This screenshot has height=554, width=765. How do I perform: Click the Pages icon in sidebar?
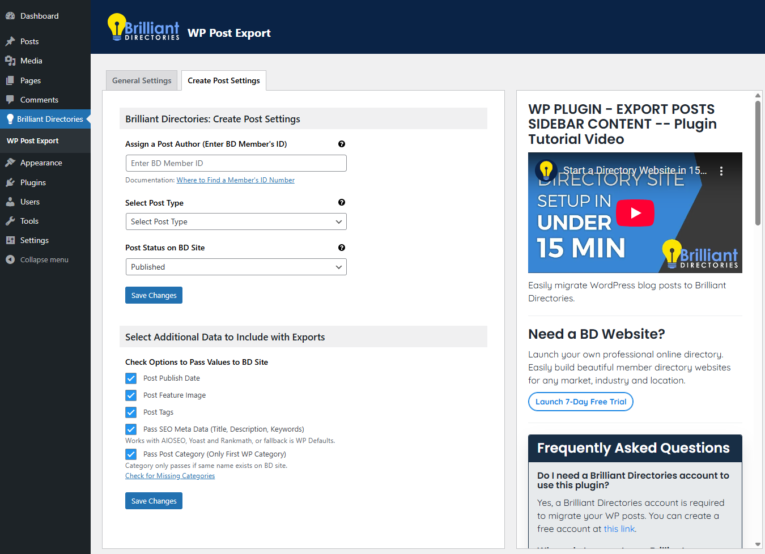pos(10,80)
